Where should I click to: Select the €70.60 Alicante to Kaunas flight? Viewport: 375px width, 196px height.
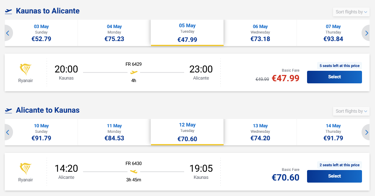pyautogui.click(x=334, y=176)
